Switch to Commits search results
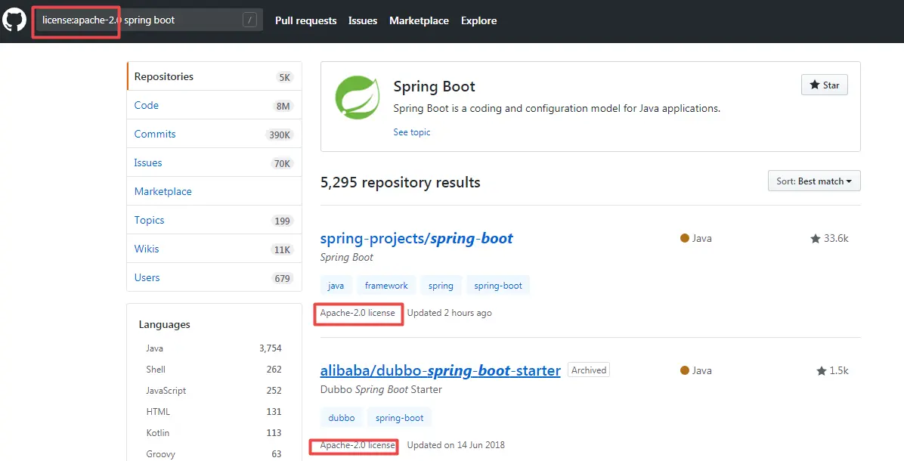 [x=155, y=134]
